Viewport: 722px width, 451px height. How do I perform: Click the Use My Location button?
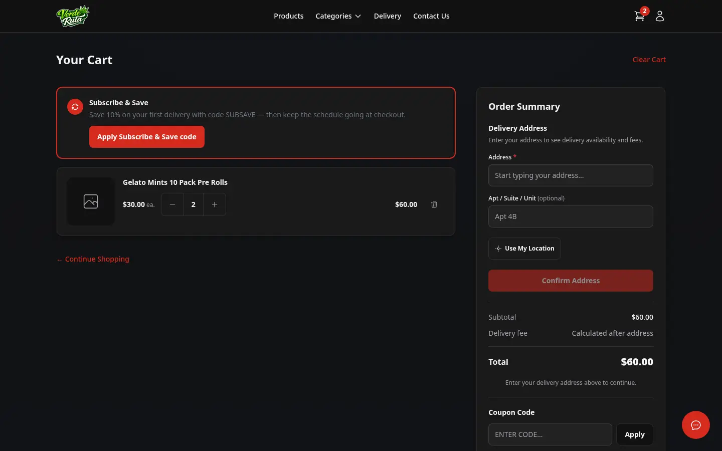pyautogui.click(x=524, y=249)
